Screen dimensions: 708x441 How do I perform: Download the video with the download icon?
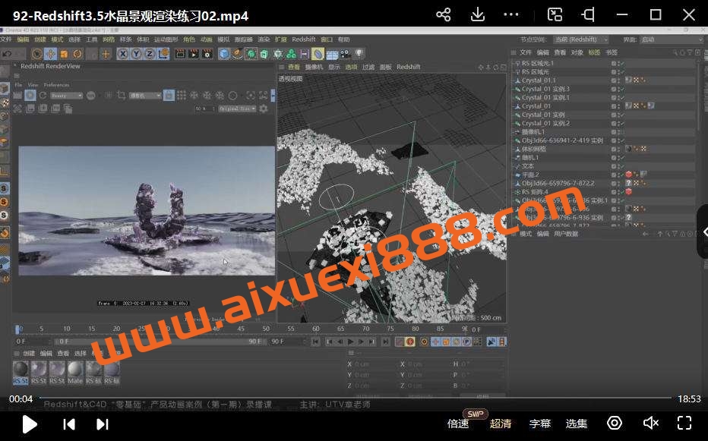coord(478,14)
